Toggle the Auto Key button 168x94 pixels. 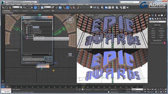point(128,89)
